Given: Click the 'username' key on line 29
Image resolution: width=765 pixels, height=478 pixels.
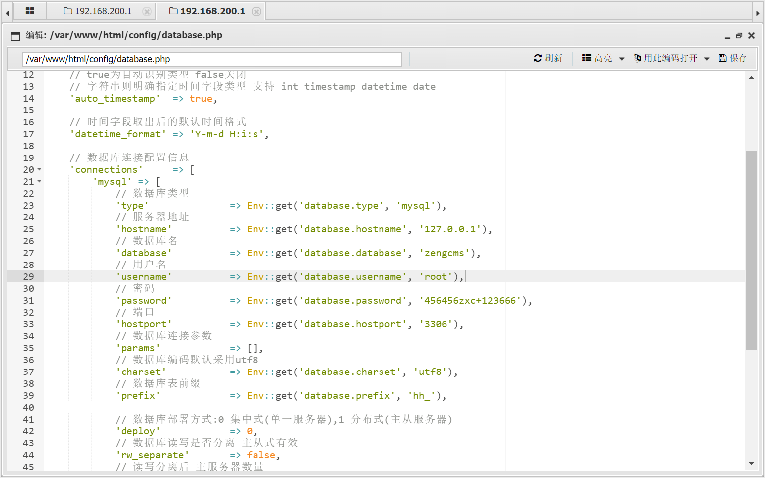Looking at the screenshot, I should point(143,277).
